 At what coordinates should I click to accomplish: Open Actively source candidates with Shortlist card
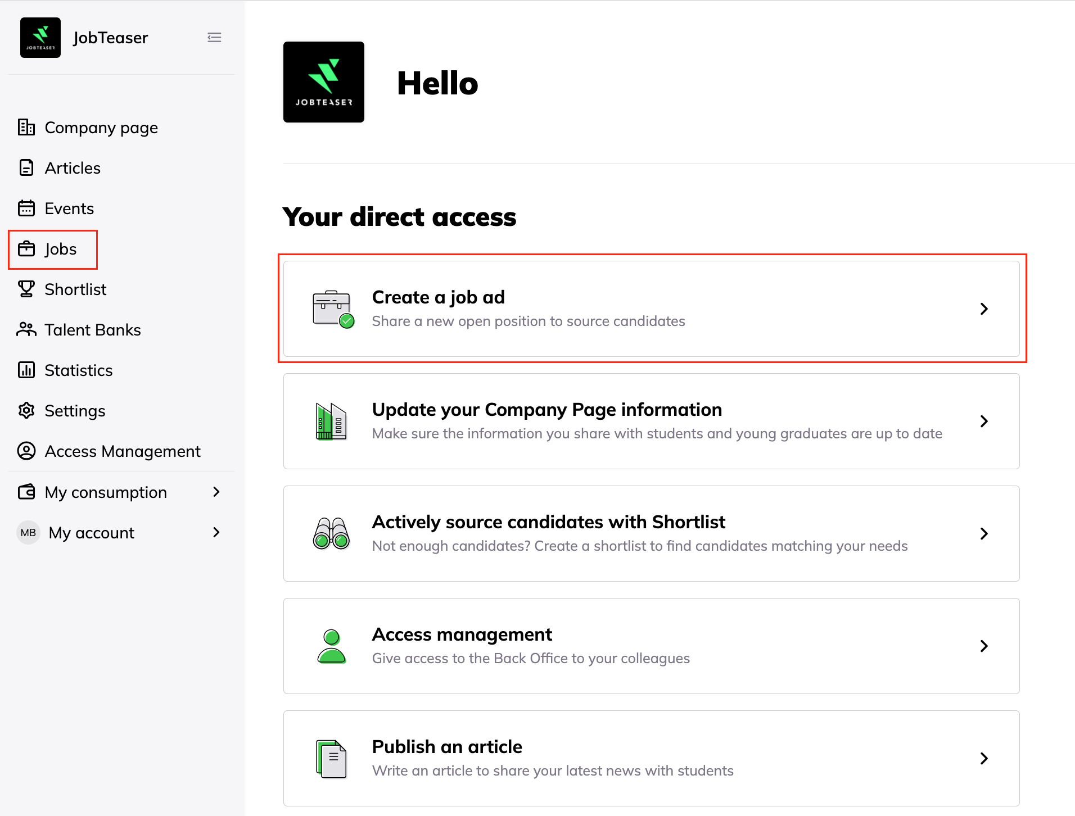point(651,534)
